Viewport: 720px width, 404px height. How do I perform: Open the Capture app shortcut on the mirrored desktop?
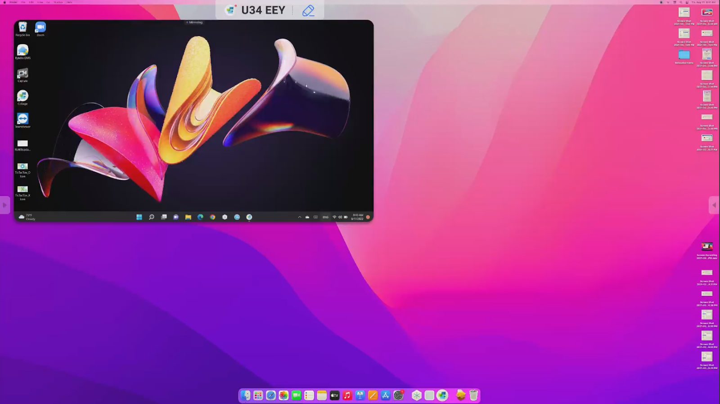point(22,75)
